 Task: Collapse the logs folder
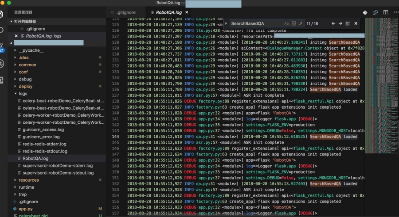(23, 94)
